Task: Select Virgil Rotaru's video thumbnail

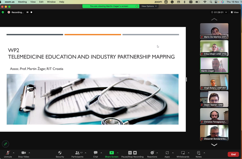Action: click(214, 82)
